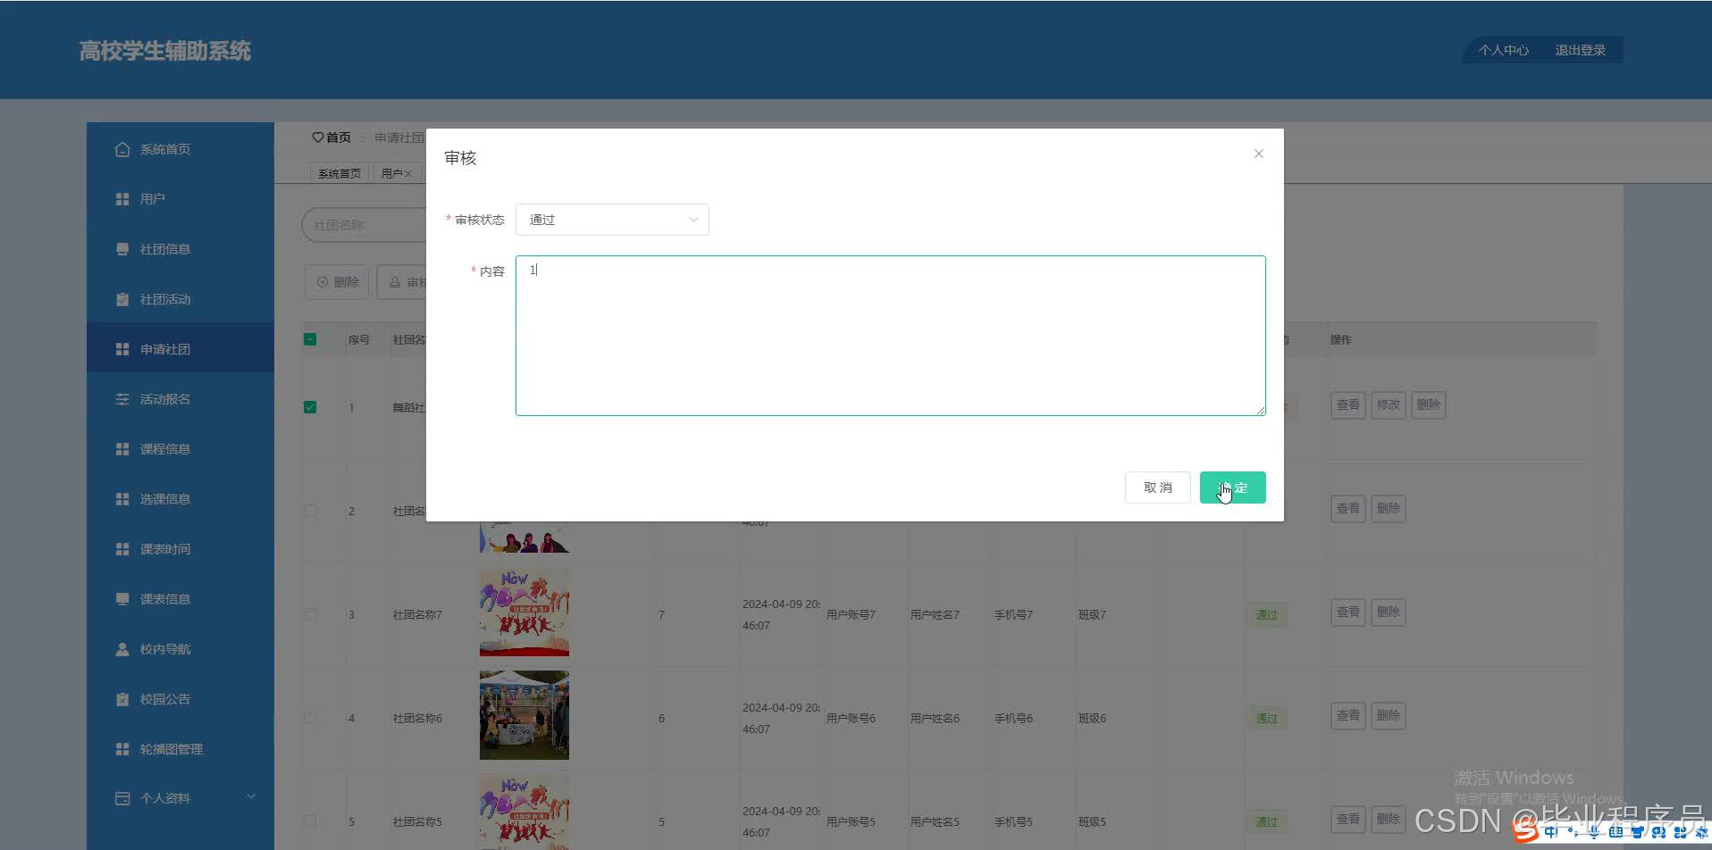Open the 社团名称5 poster thumbnail
This screenshot has width=1712, height=850.
pyautogui.click(x=525, y=812)
